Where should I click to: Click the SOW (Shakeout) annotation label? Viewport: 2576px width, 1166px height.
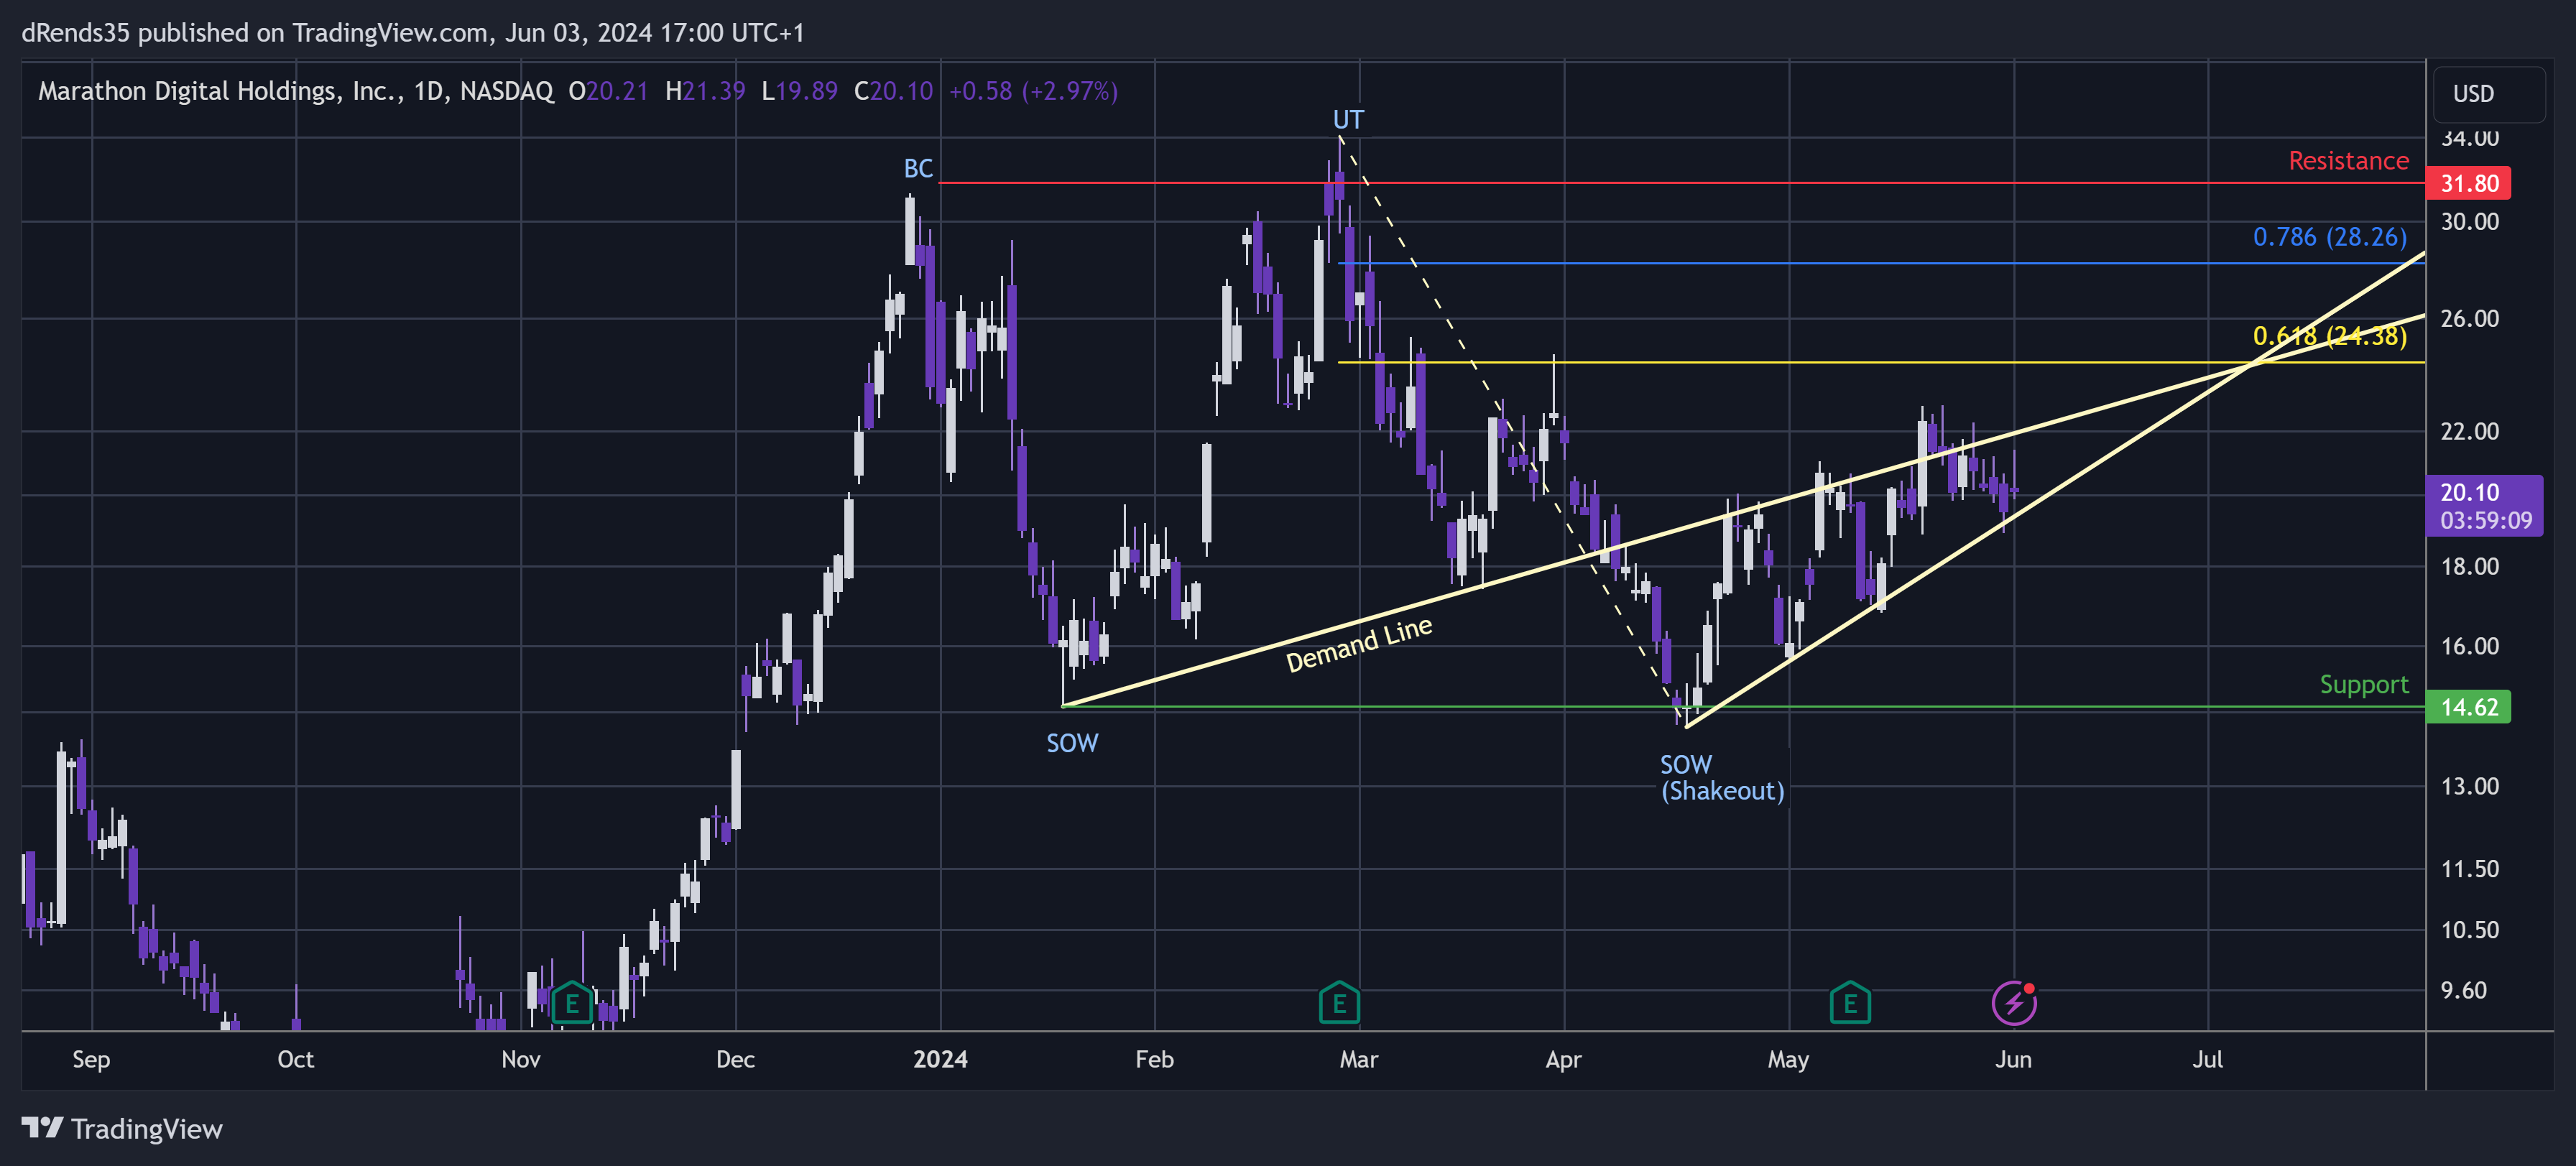click(1722, 778)
